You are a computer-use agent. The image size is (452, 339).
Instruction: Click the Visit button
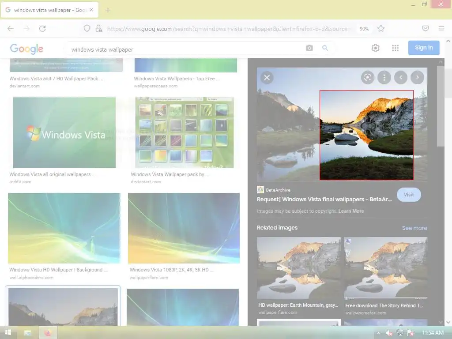click(x=409, y=195)
